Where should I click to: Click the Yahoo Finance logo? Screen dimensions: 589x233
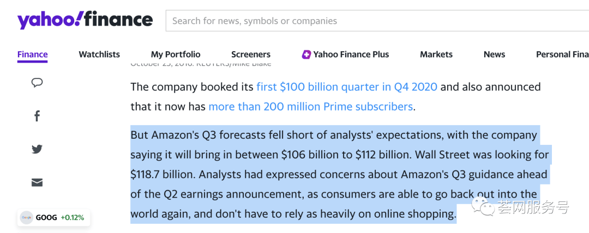[85, 21]
